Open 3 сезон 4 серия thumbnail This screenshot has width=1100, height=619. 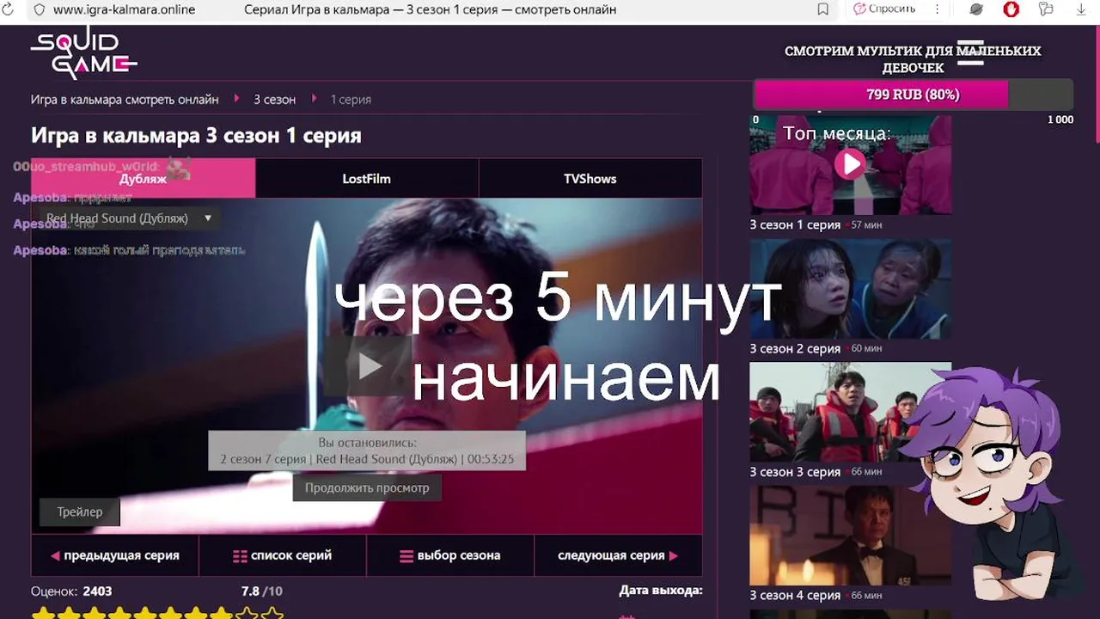[851, 536]
